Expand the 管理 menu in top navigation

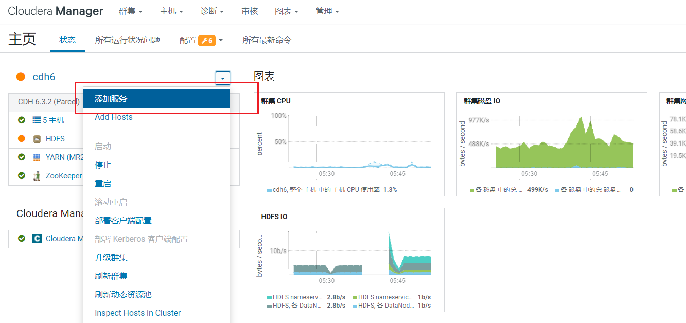point(327,11)
